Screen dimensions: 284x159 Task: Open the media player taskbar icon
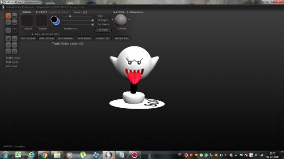pos(70,155)
